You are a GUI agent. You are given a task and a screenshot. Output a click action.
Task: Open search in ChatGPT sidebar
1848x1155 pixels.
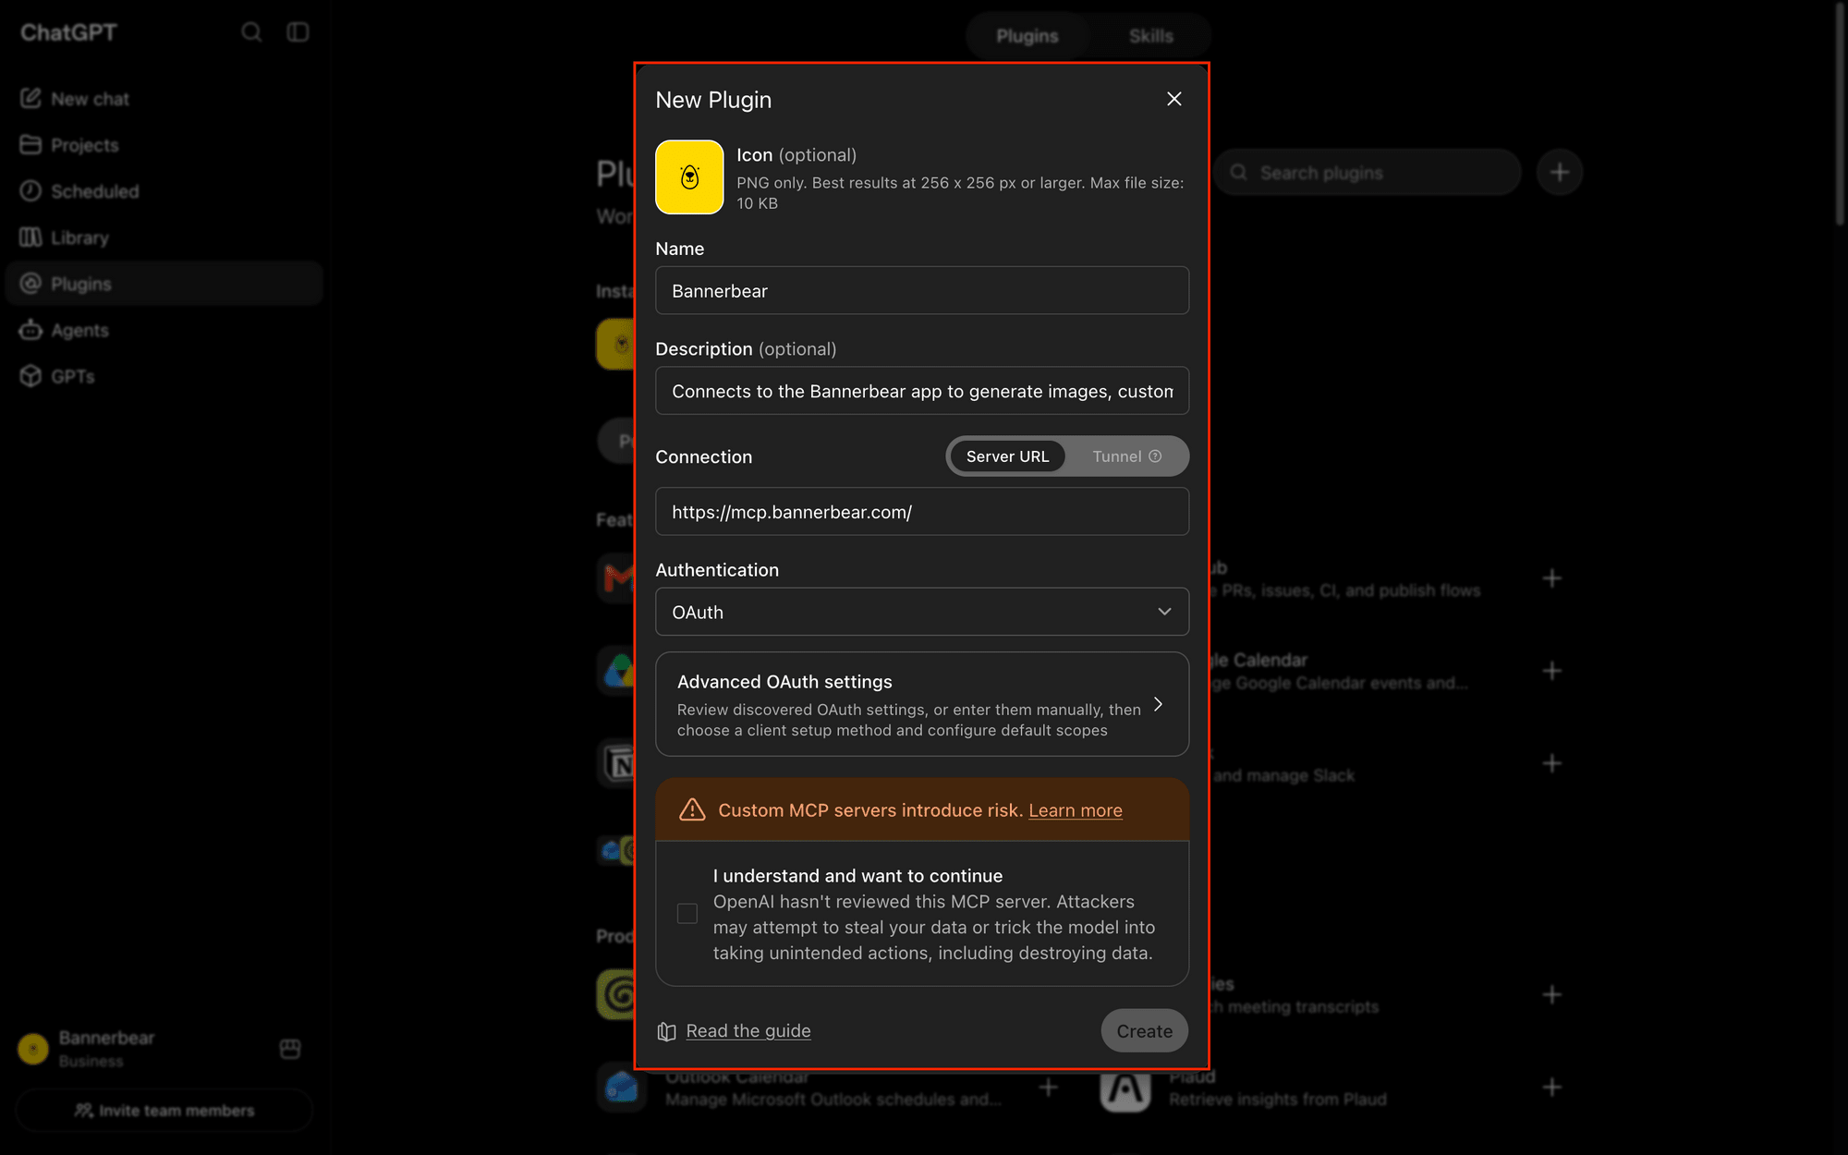point(251,32)
